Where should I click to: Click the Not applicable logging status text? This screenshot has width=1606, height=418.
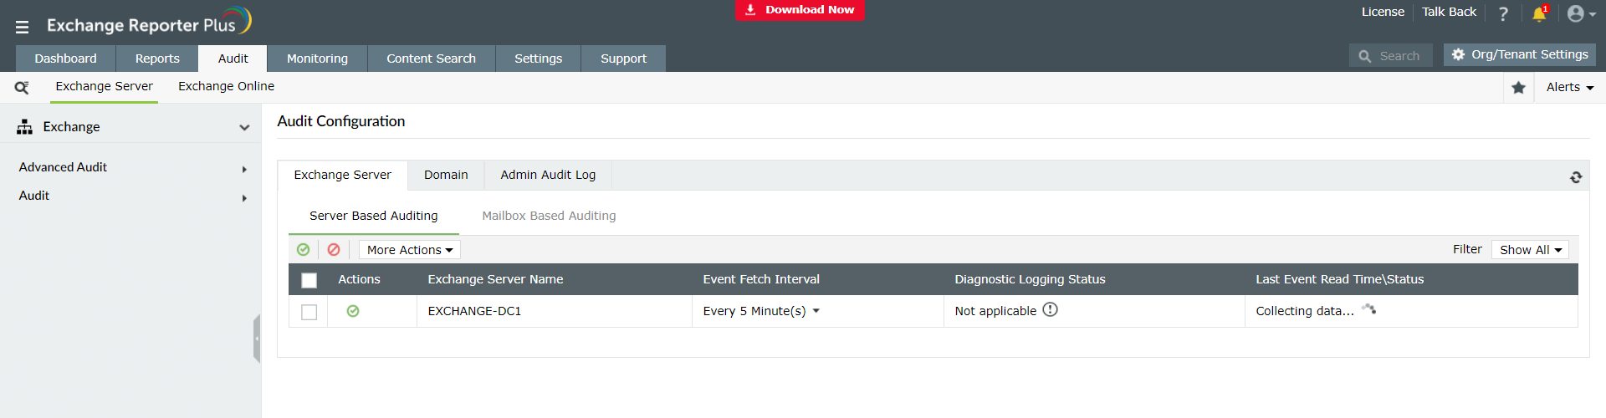[x=995, y=311]
